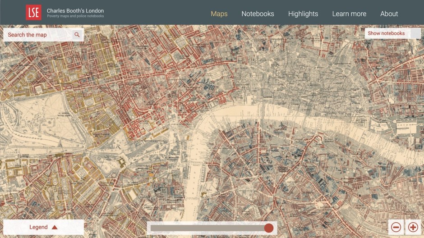Focus the Search the map field

(38, 35)
